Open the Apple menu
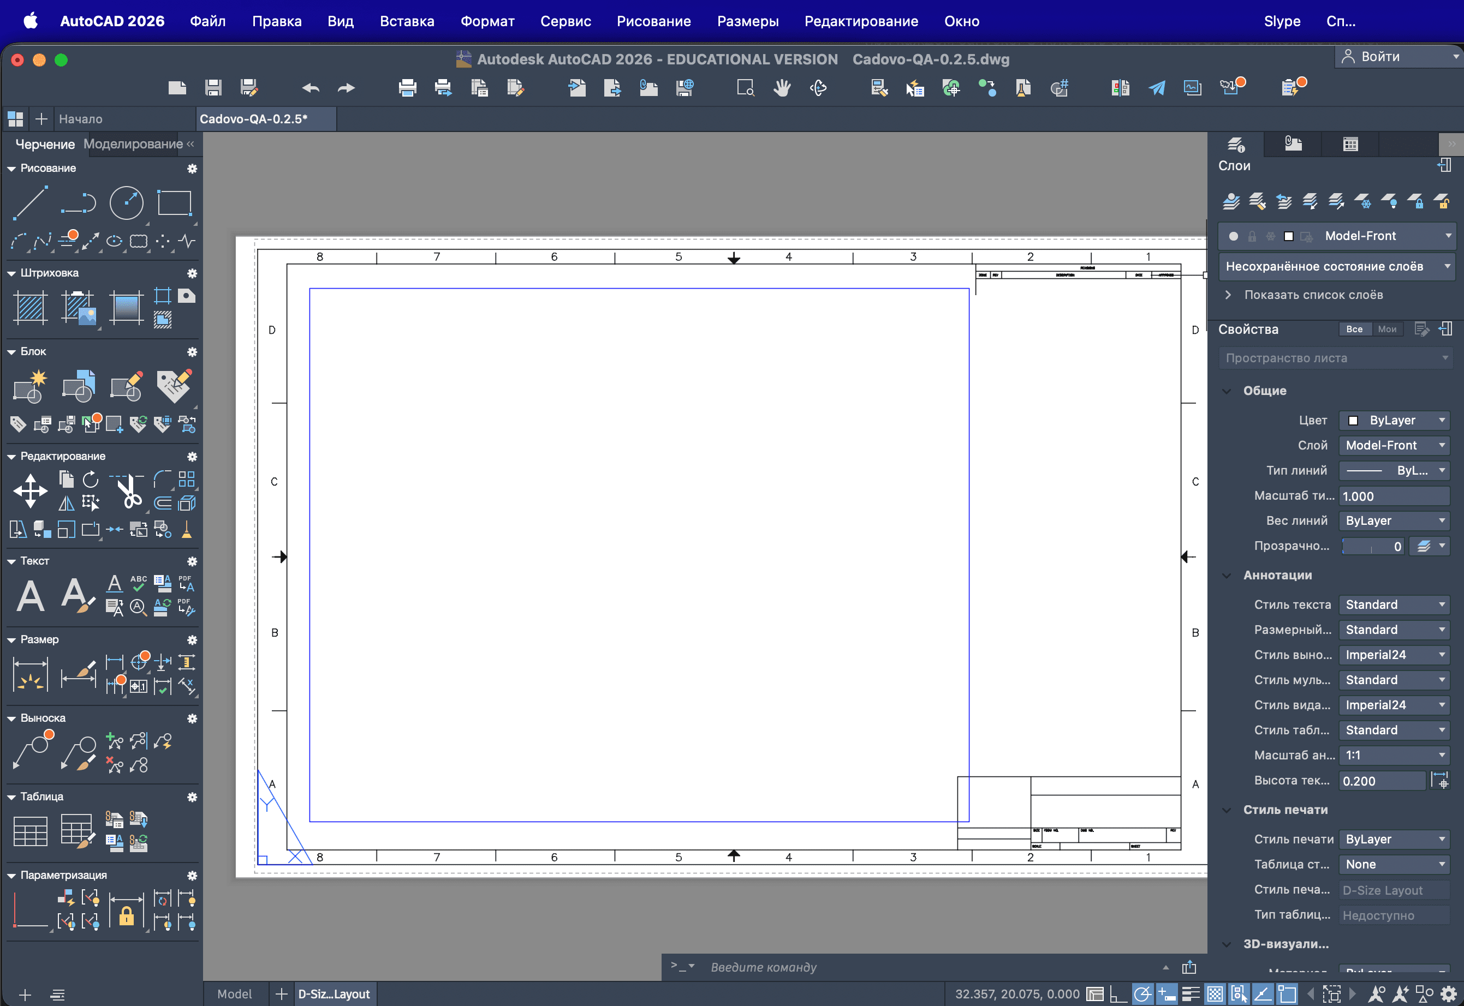Viewport: 1464px width, 1006px height. tap(30, 21)
